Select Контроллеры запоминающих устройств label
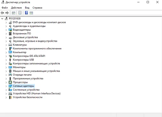Viewport: 162px width, 117px height. click(x=36, y=64)
